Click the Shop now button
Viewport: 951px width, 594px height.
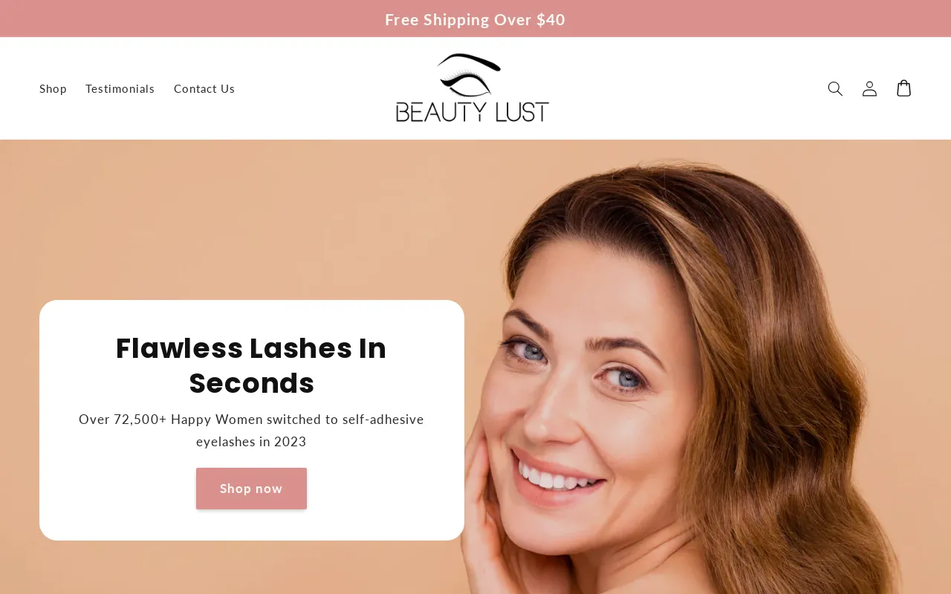pos(251,489)
